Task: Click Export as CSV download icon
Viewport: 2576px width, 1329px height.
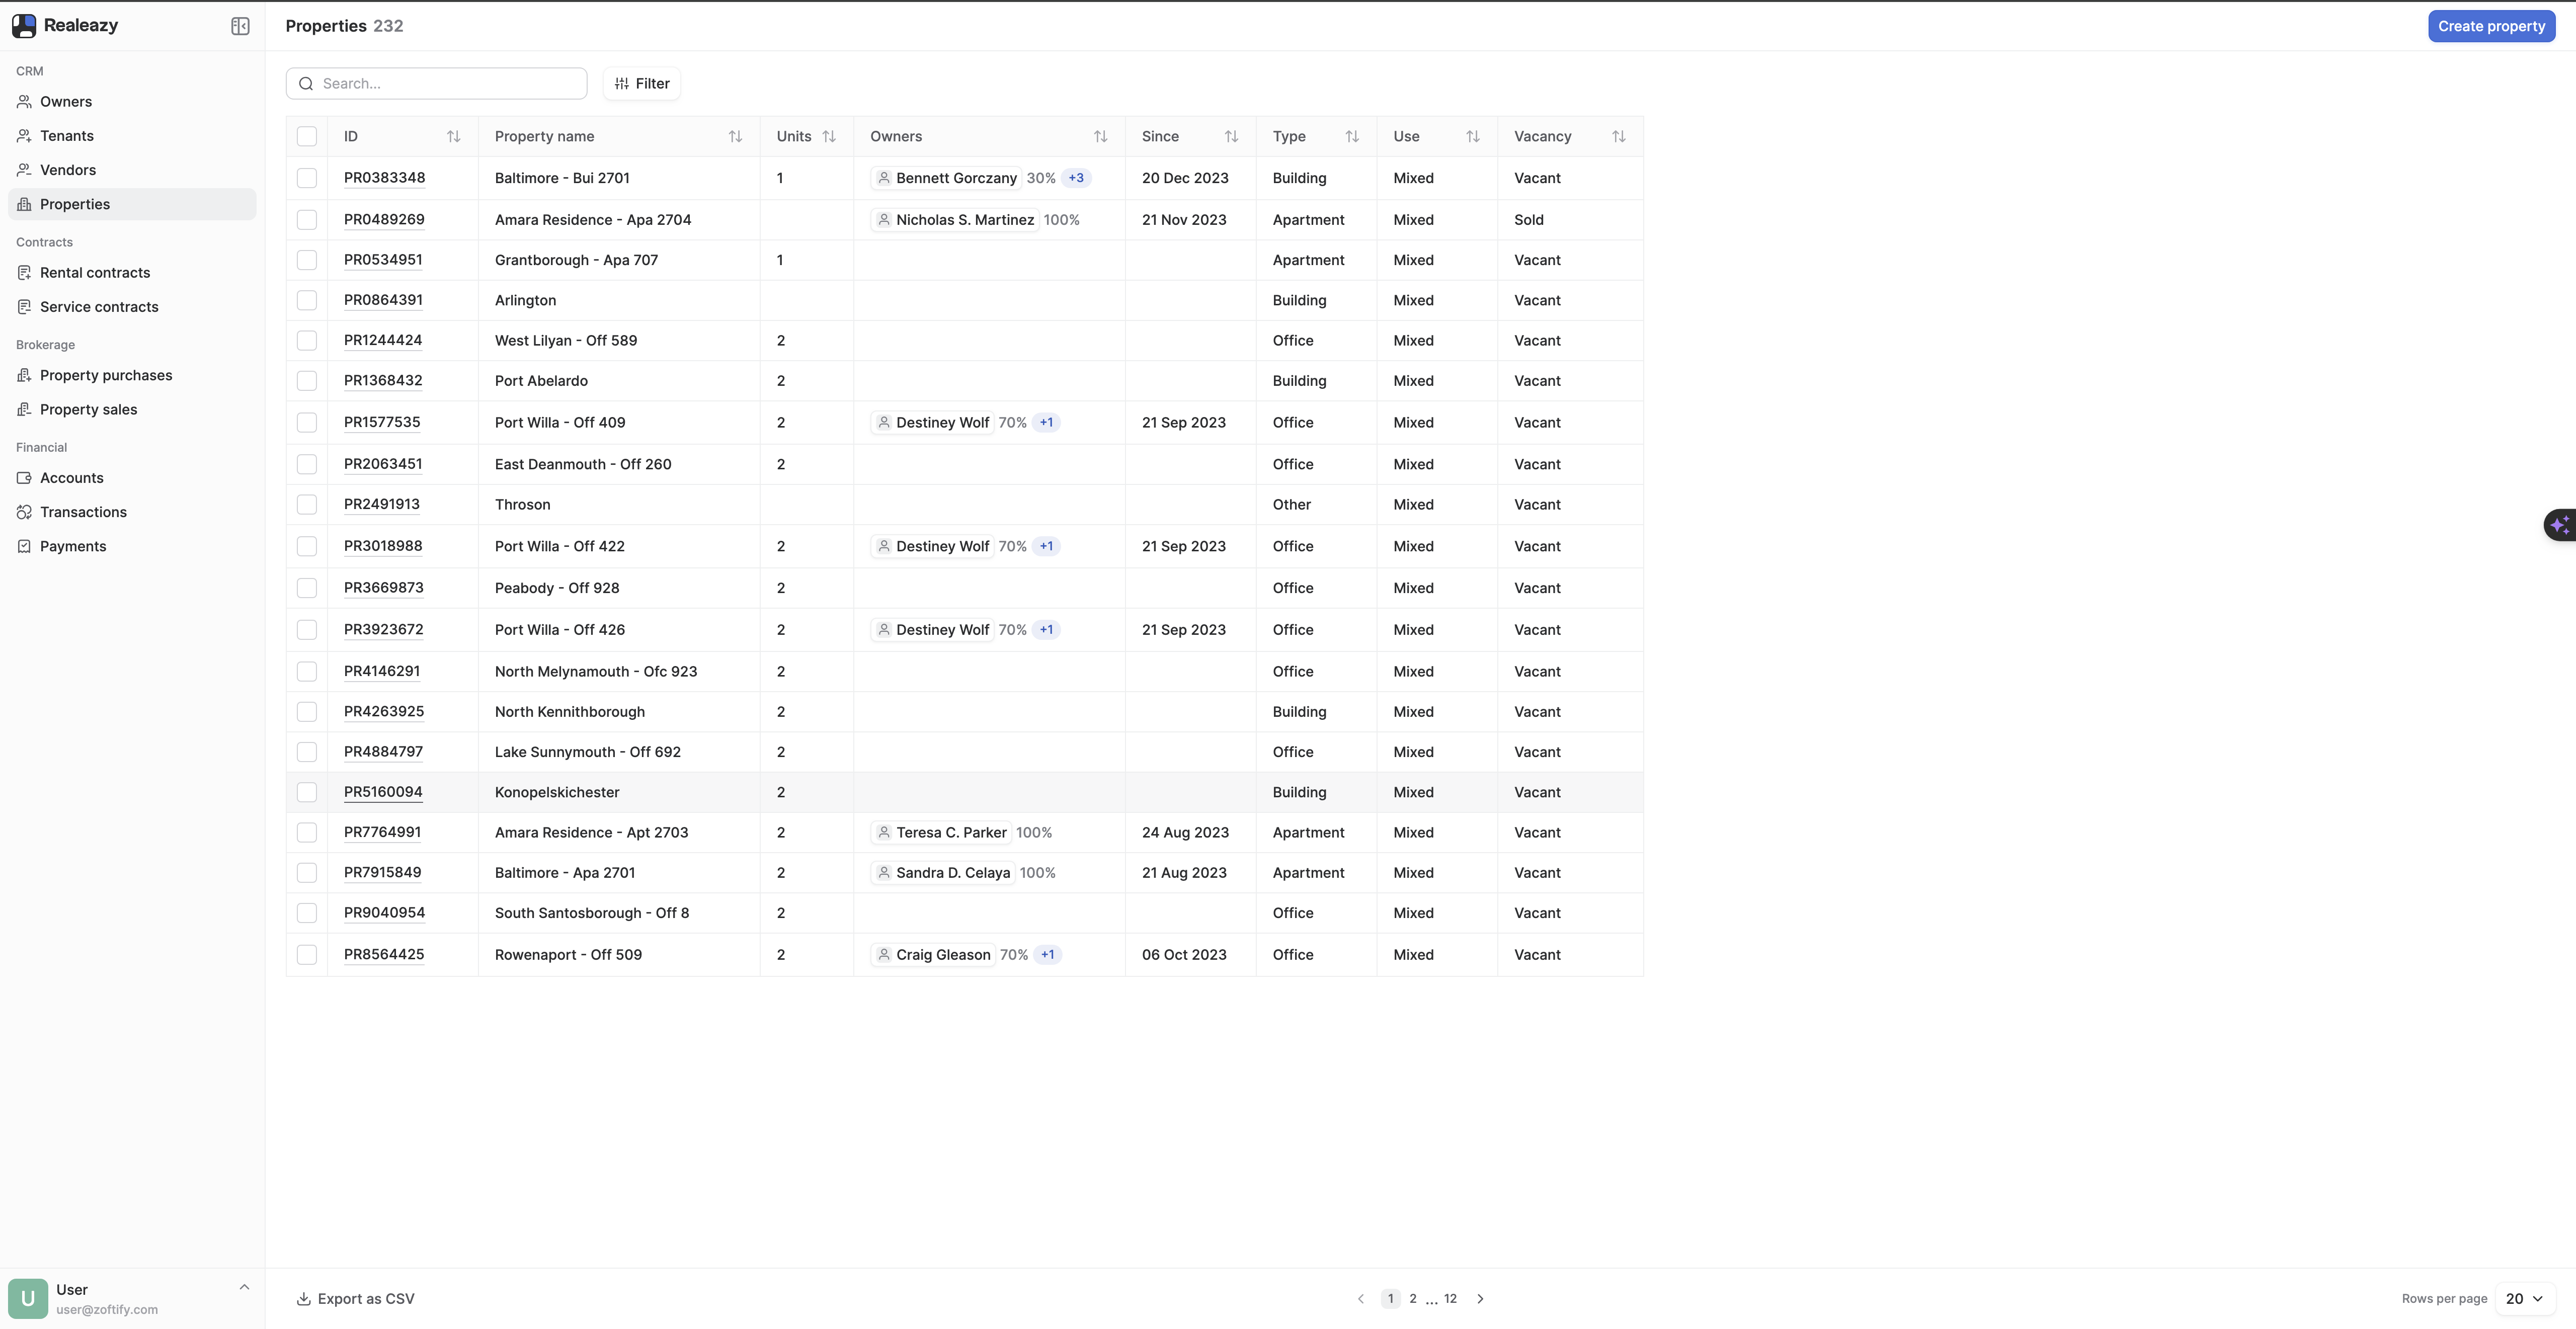Action: [x=303, y=1298]
